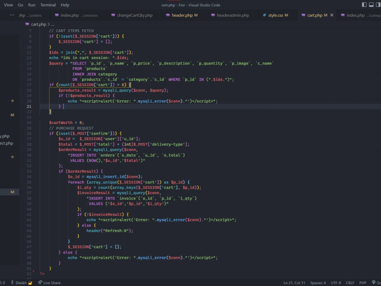
Task: Click line number 35 in gutter
Action: click(x=29, y=182)
